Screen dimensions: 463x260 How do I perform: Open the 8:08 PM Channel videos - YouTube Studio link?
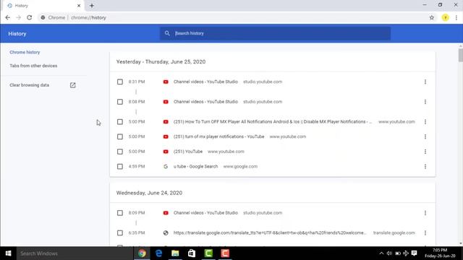coord(205,102)
